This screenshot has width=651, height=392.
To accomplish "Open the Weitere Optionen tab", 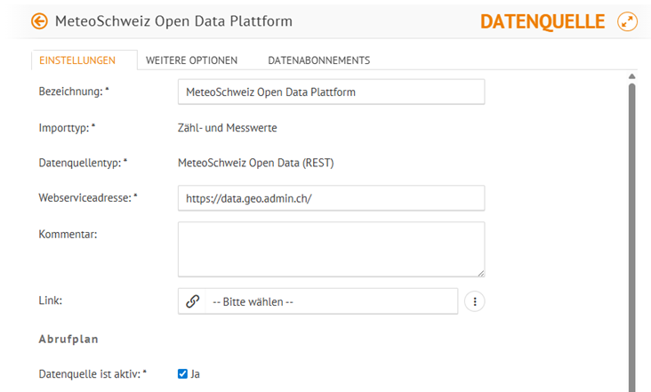I will 191,60.
